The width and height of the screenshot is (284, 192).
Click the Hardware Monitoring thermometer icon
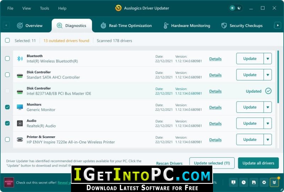point(166,26)
